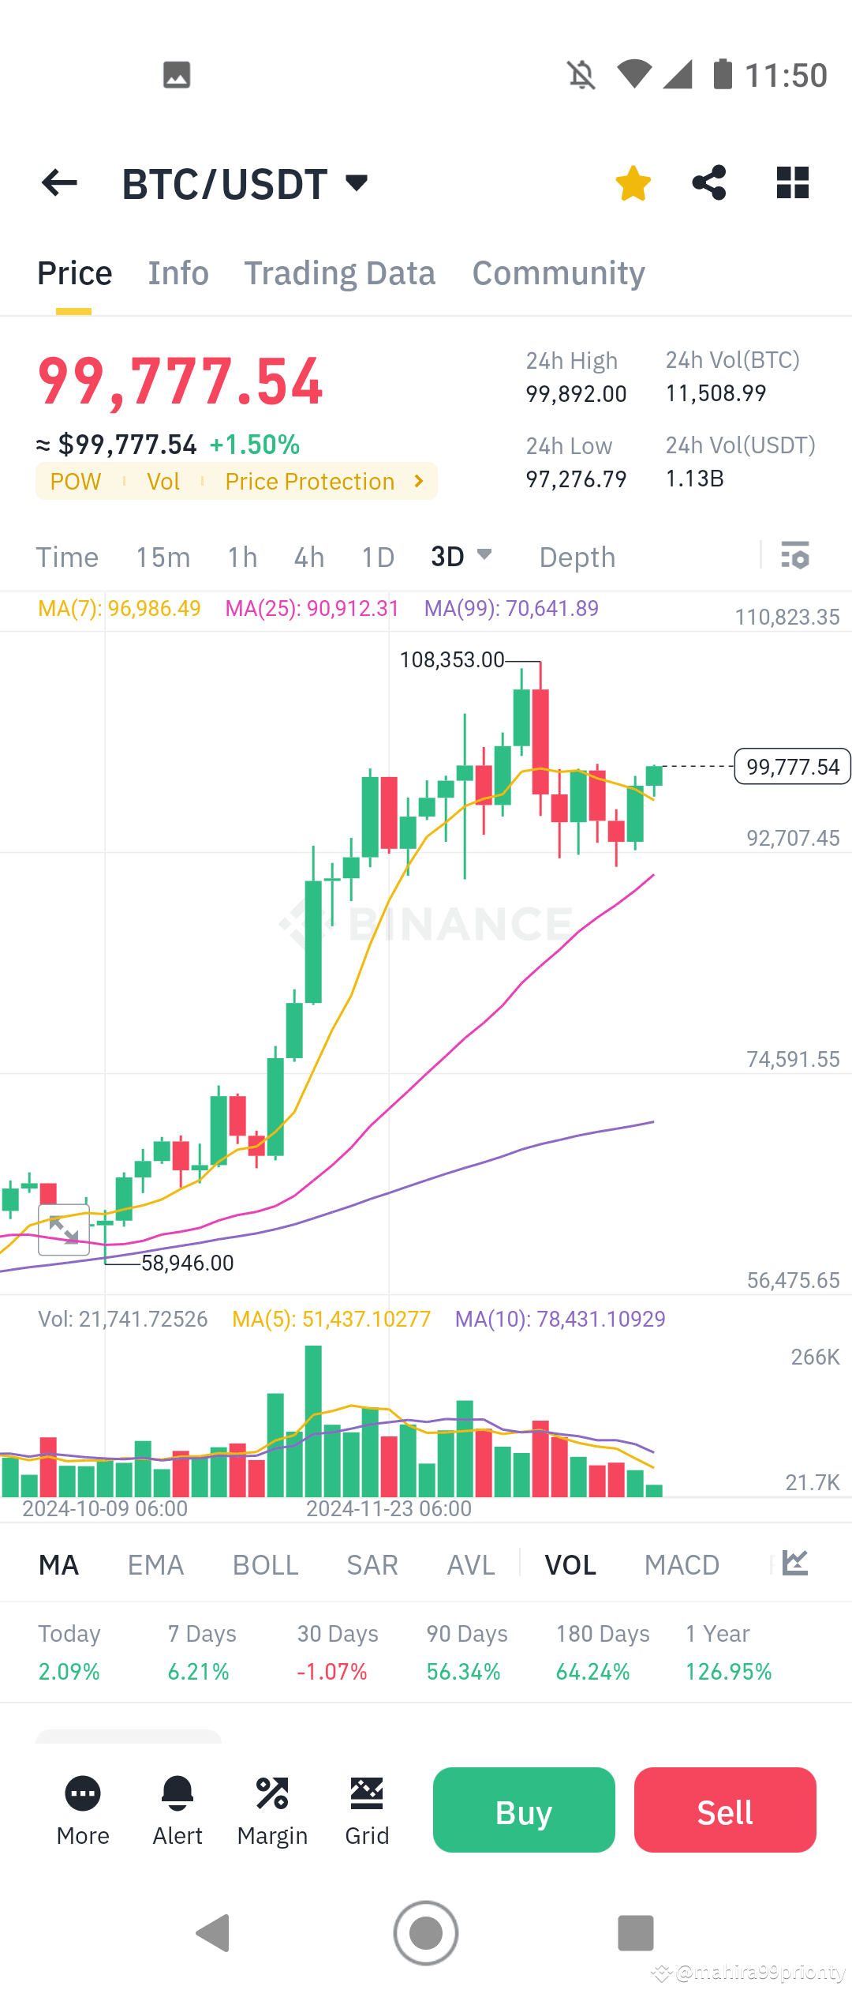Toggle the MACD indicator
The height and width of the screenshot is (1990, 852).
(682, 1564)
